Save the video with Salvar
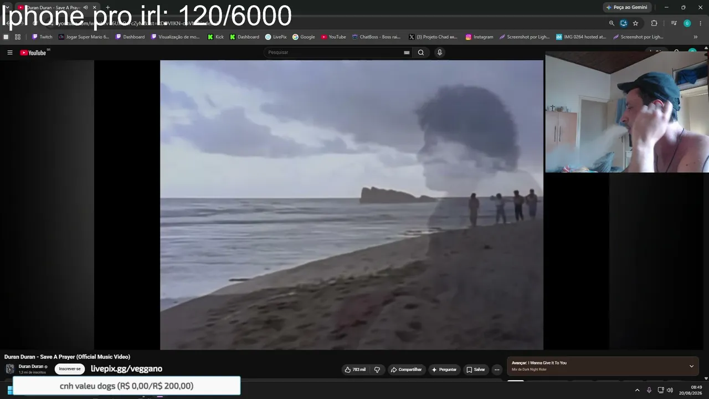 coord(476,370)
